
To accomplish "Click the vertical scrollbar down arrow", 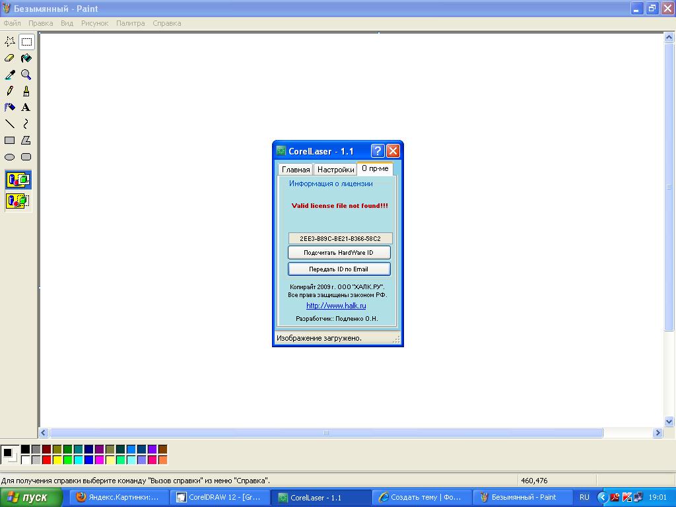I will (x=669, y=421).
